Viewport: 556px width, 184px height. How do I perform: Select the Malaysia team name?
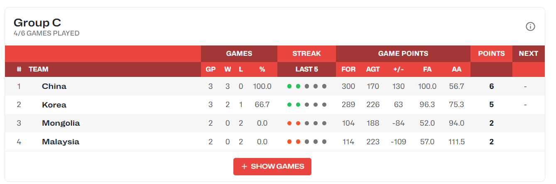(60, 142)
